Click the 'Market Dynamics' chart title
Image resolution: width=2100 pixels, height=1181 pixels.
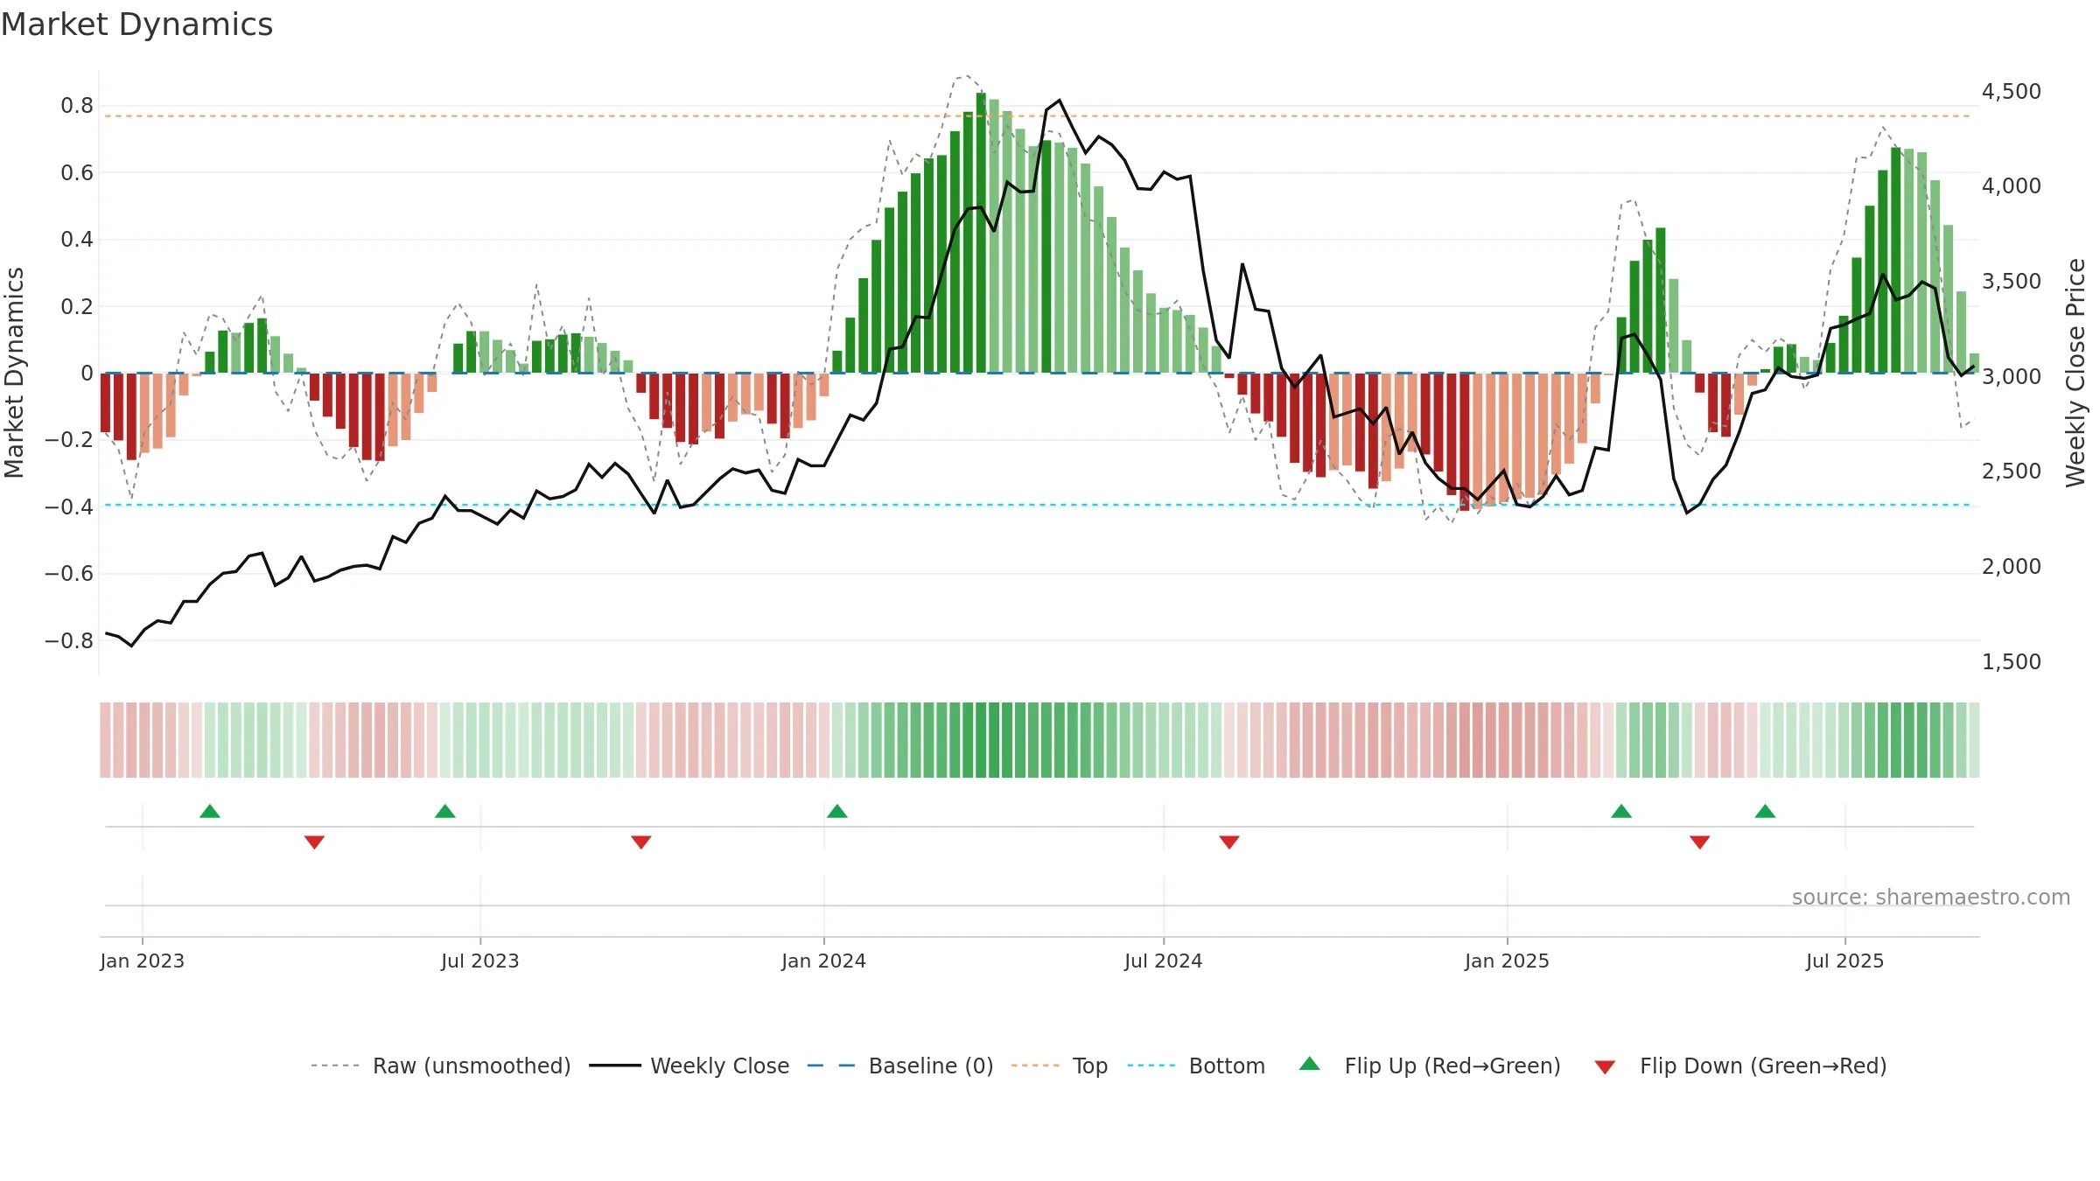point(137,24)
